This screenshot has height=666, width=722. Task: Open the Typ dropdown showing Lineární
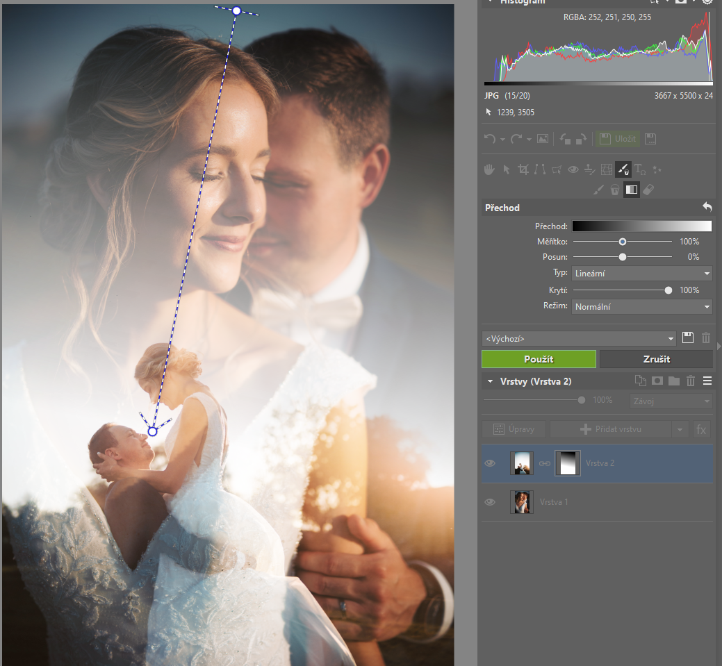(641, 274)
